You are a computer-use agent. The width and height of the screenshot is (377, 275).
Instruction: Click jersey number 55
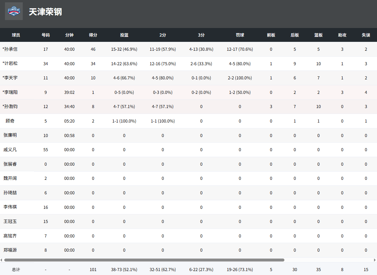click(x=46, y=150)
